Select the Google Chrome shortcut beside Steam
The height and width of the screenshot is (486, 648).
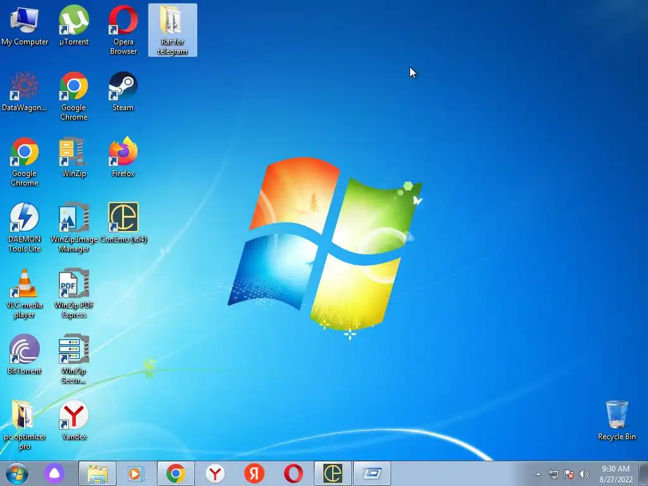tap(73, 97)
